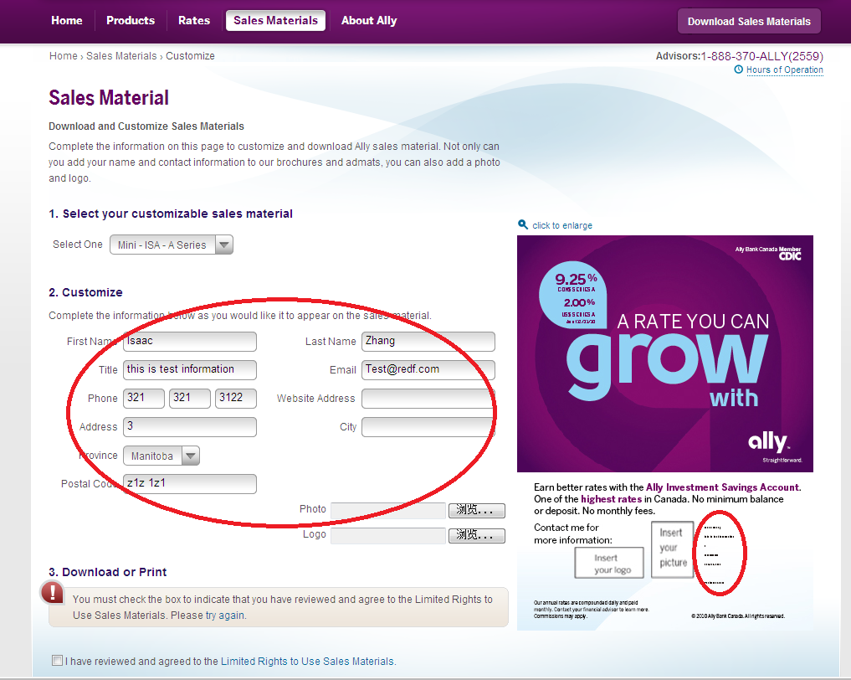Click the try again link
Viewport: 851px width, 680px height.
coord(225,616)
